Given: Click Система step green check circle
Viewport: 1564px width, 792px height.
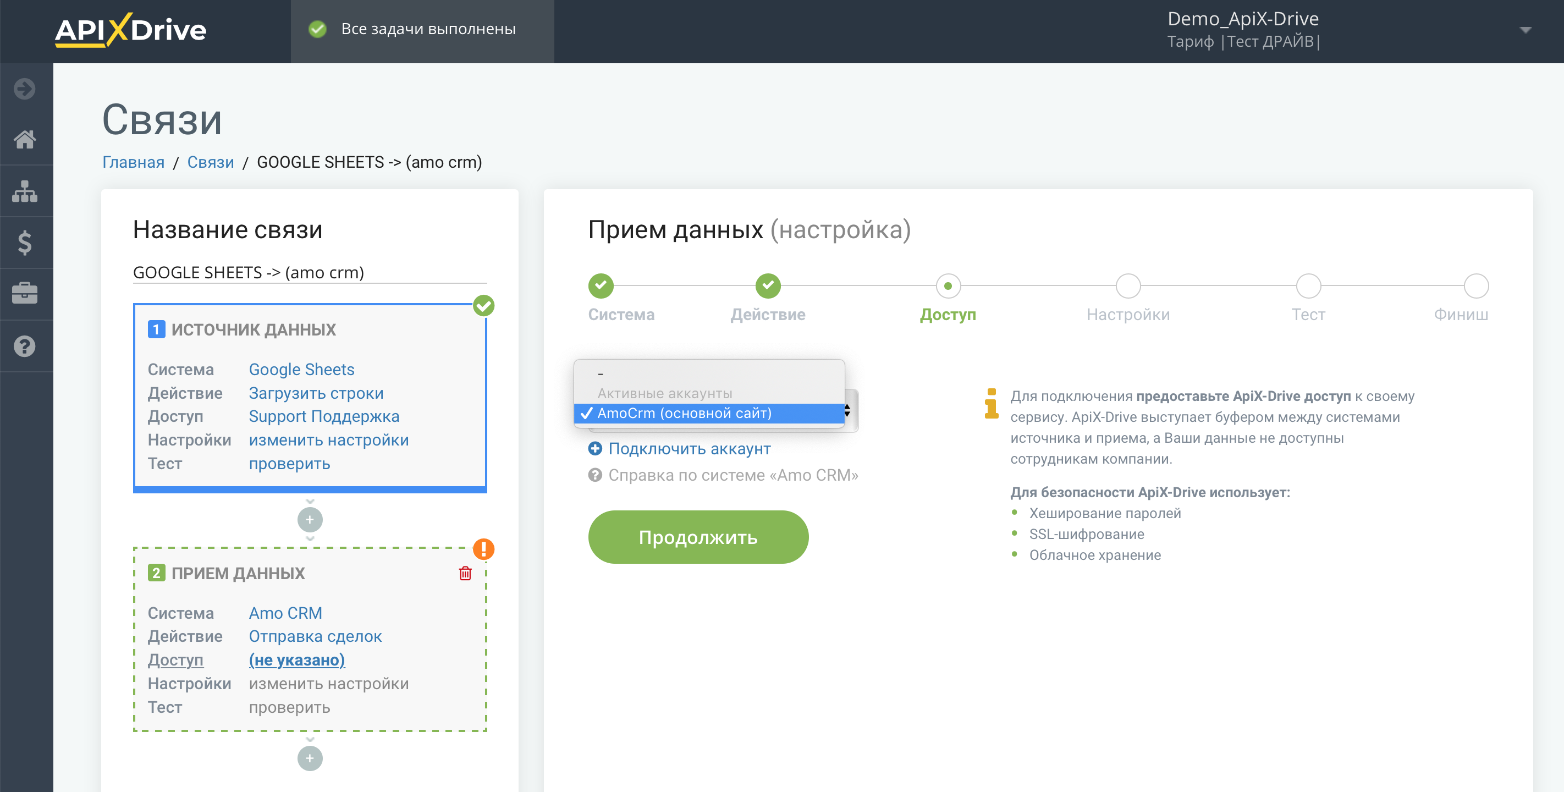Looking at the screenshot, I should pyautogui.click(x=601, y=285).
